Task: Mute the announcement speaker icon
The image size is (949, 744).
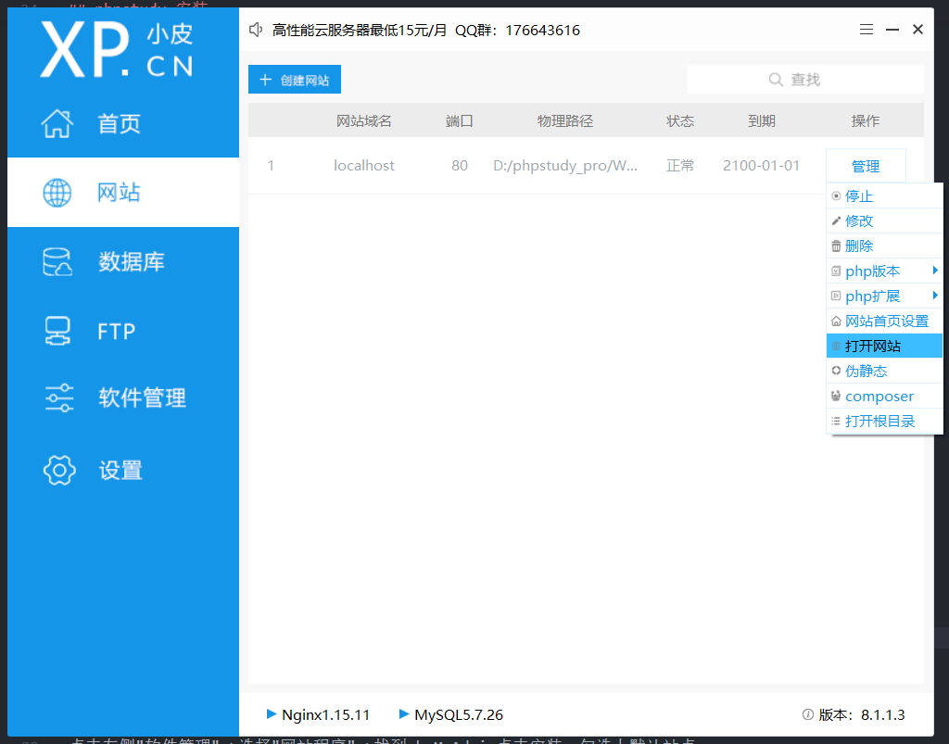Action: tap(256, 29)
